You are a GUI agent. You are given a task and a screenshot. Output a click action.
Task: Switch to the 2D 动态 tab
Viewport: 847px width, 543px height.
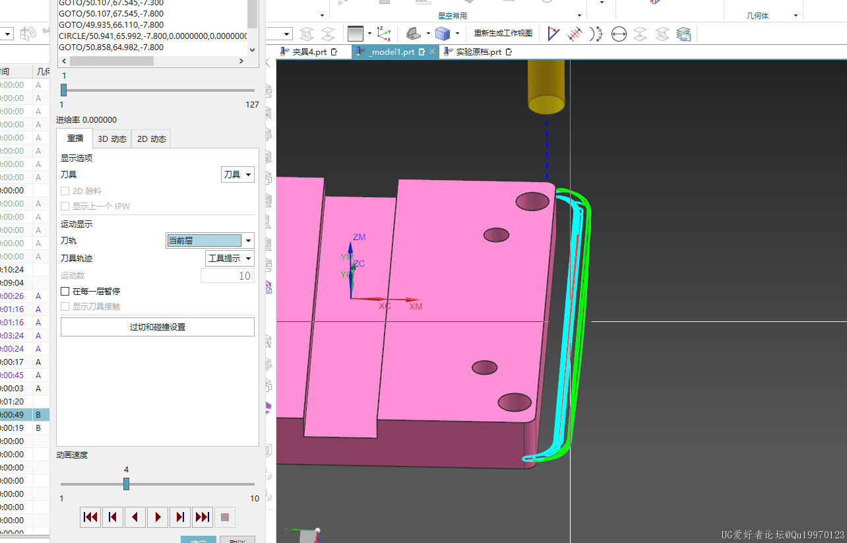[151, 139]
